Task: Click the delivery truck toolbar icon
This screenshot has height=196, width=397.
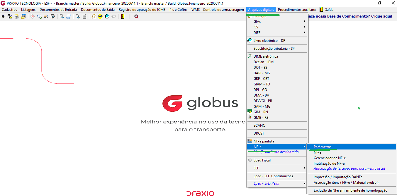Action: [x=46, y=16]
